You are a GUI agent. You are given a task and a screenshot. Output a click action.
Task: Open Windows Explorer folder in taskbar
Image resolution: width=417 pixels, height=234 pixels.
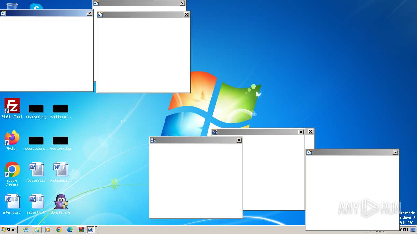[x=37, y=230]
